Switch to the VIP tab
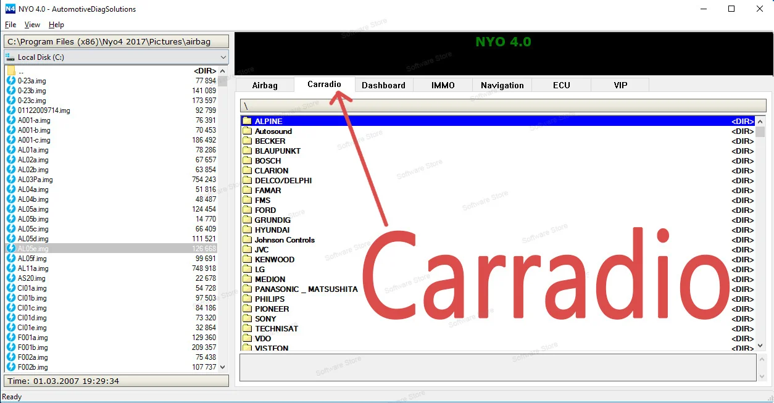This screenshot has height=403, width=774. (x=620, y=85)
